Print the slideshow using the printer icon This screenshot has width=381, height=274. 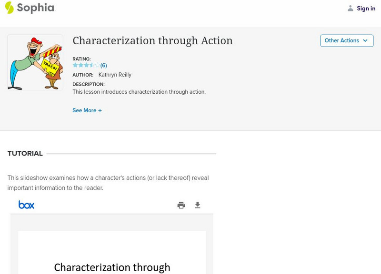181,205
